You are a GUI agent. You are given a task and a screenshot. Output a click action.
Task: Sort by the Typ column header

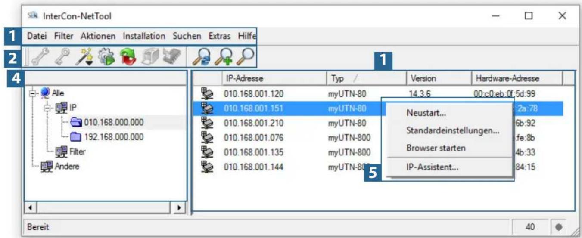pos(366,79)
